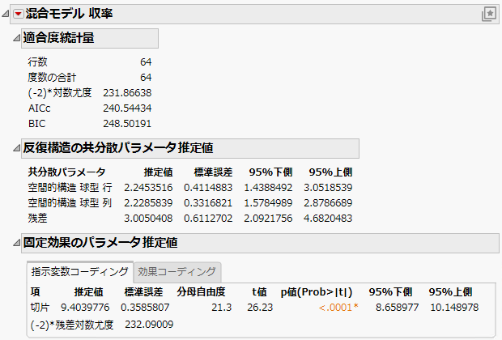502x340 pixels.
Task: Select the AICc value 240.54434
Action: click(127, 108)
